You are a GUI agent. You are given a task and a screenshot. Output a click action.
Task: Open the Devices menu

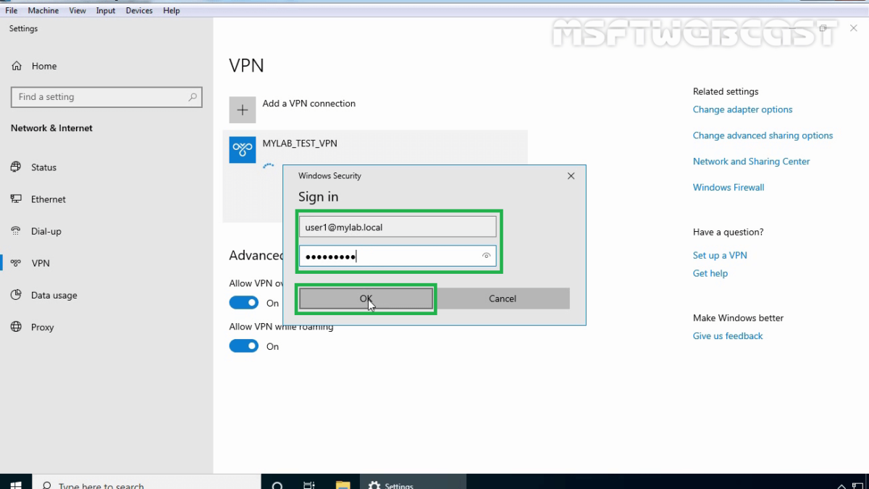click(139, 11)
